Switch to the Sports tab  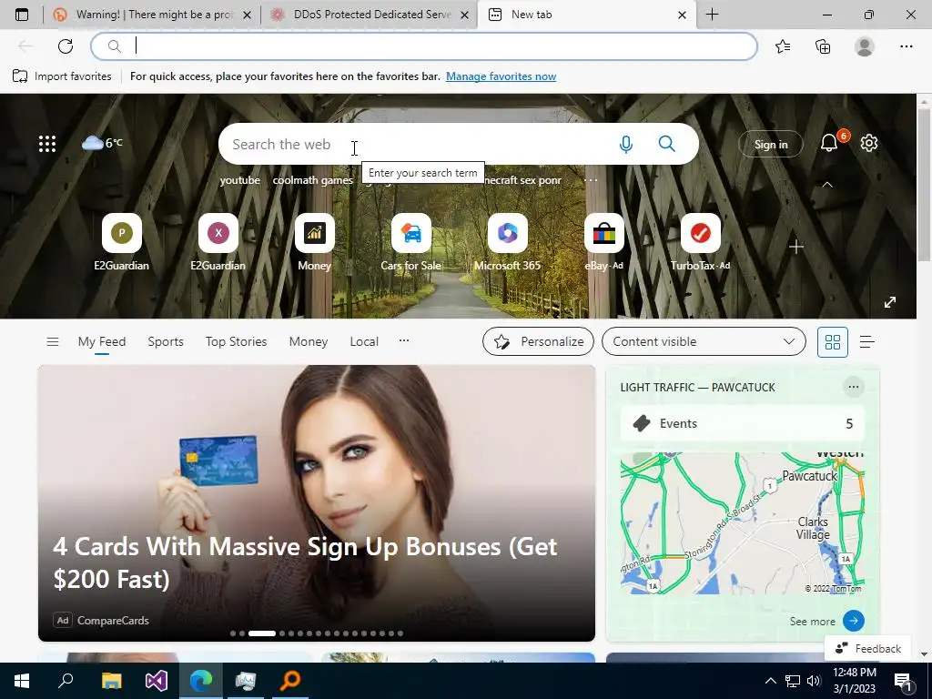(x=166, y=342)
